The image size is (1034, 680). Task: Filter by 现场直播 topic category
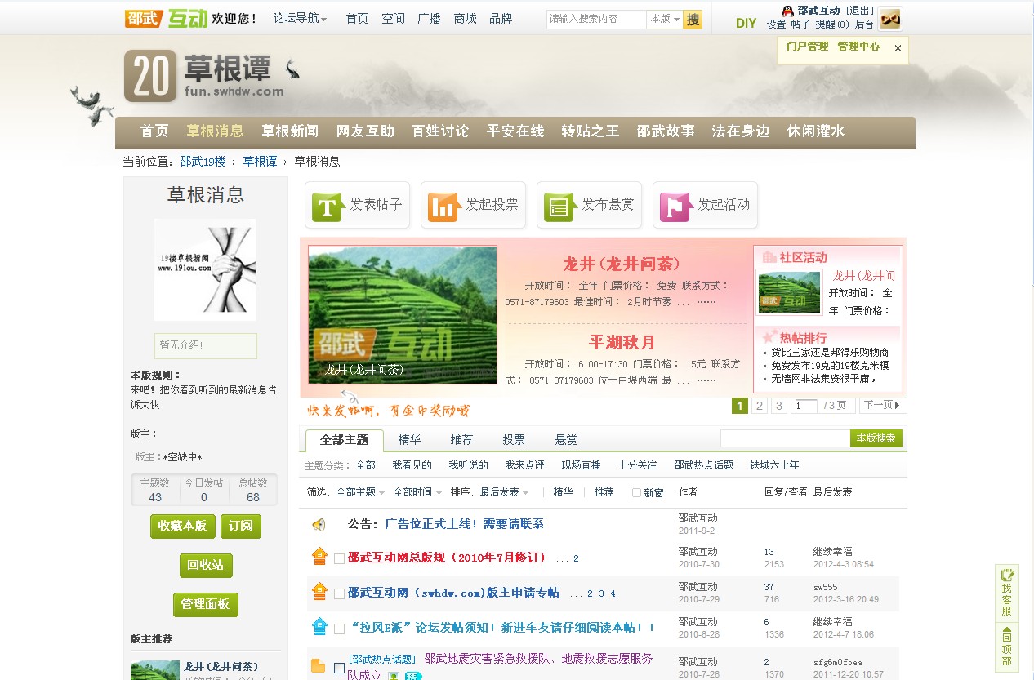(581, 465)
